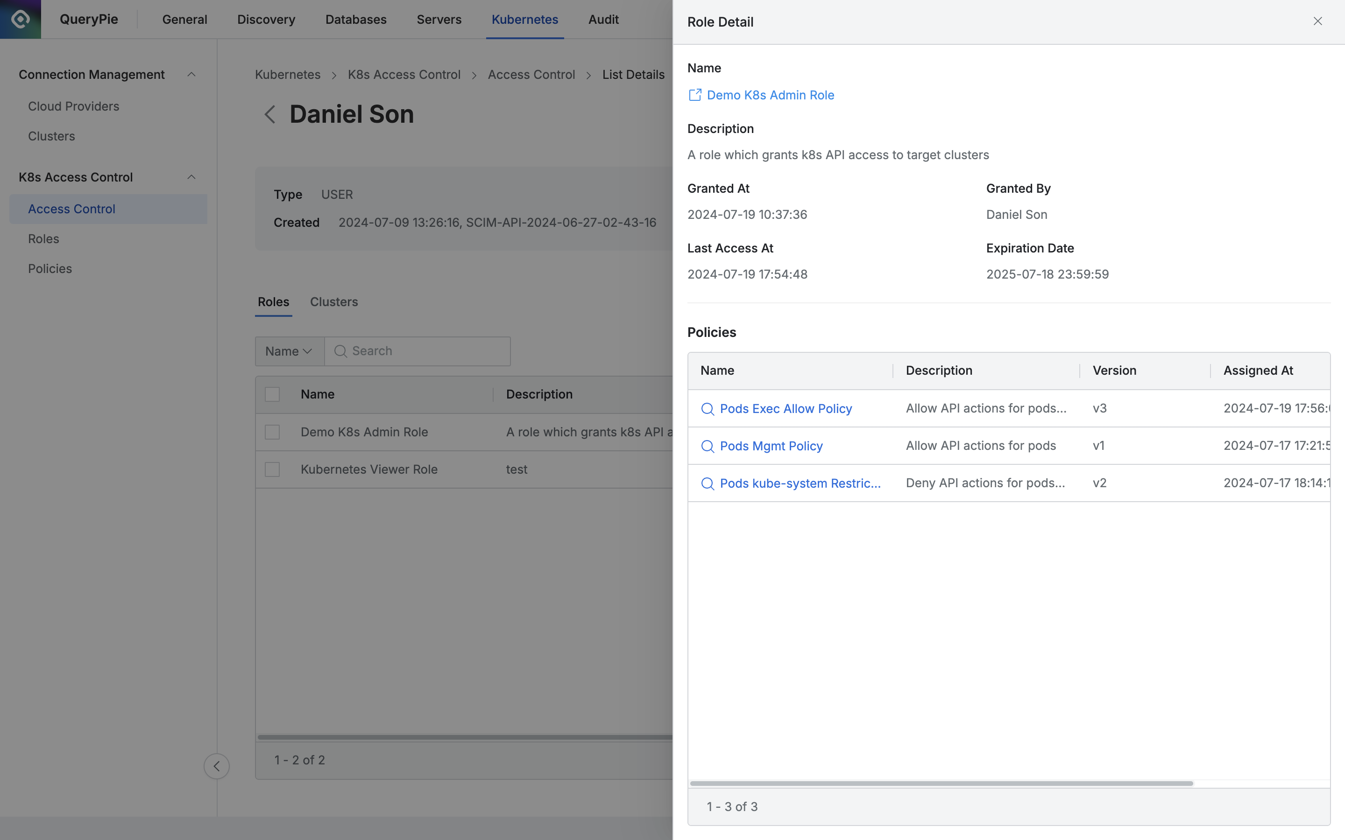Check the Demo K8s Admin Role row checkbox
Screen dimensions: 1345x840
(272, 432)
